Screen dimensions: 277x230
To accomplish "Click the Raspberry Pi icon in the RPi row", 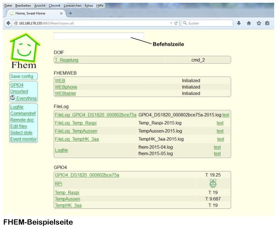I will (213, 183).
